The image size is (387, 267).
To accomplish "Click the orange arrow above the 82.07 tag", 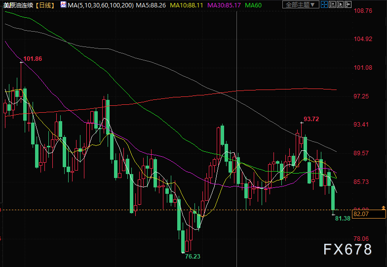I will point(383,208).
